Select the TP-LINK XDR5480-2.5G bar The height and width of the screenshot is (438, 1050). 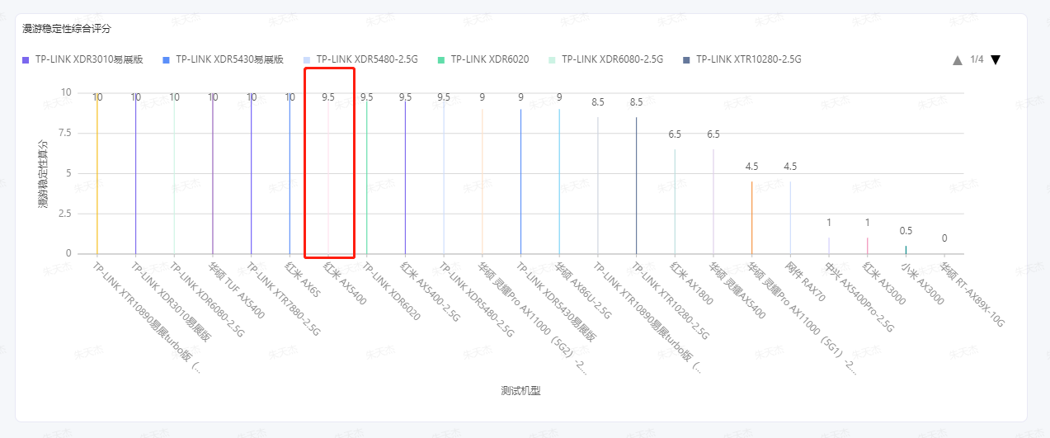coord(444,177)
